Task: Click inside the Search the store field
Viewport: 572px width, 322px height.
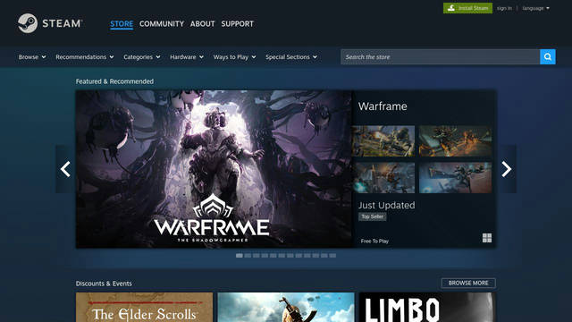Action: [x=441, y=56]
